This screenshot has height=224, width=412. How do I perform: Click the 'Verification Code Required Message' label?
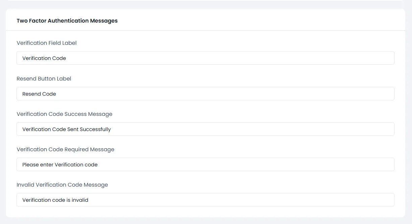(65, 149)
